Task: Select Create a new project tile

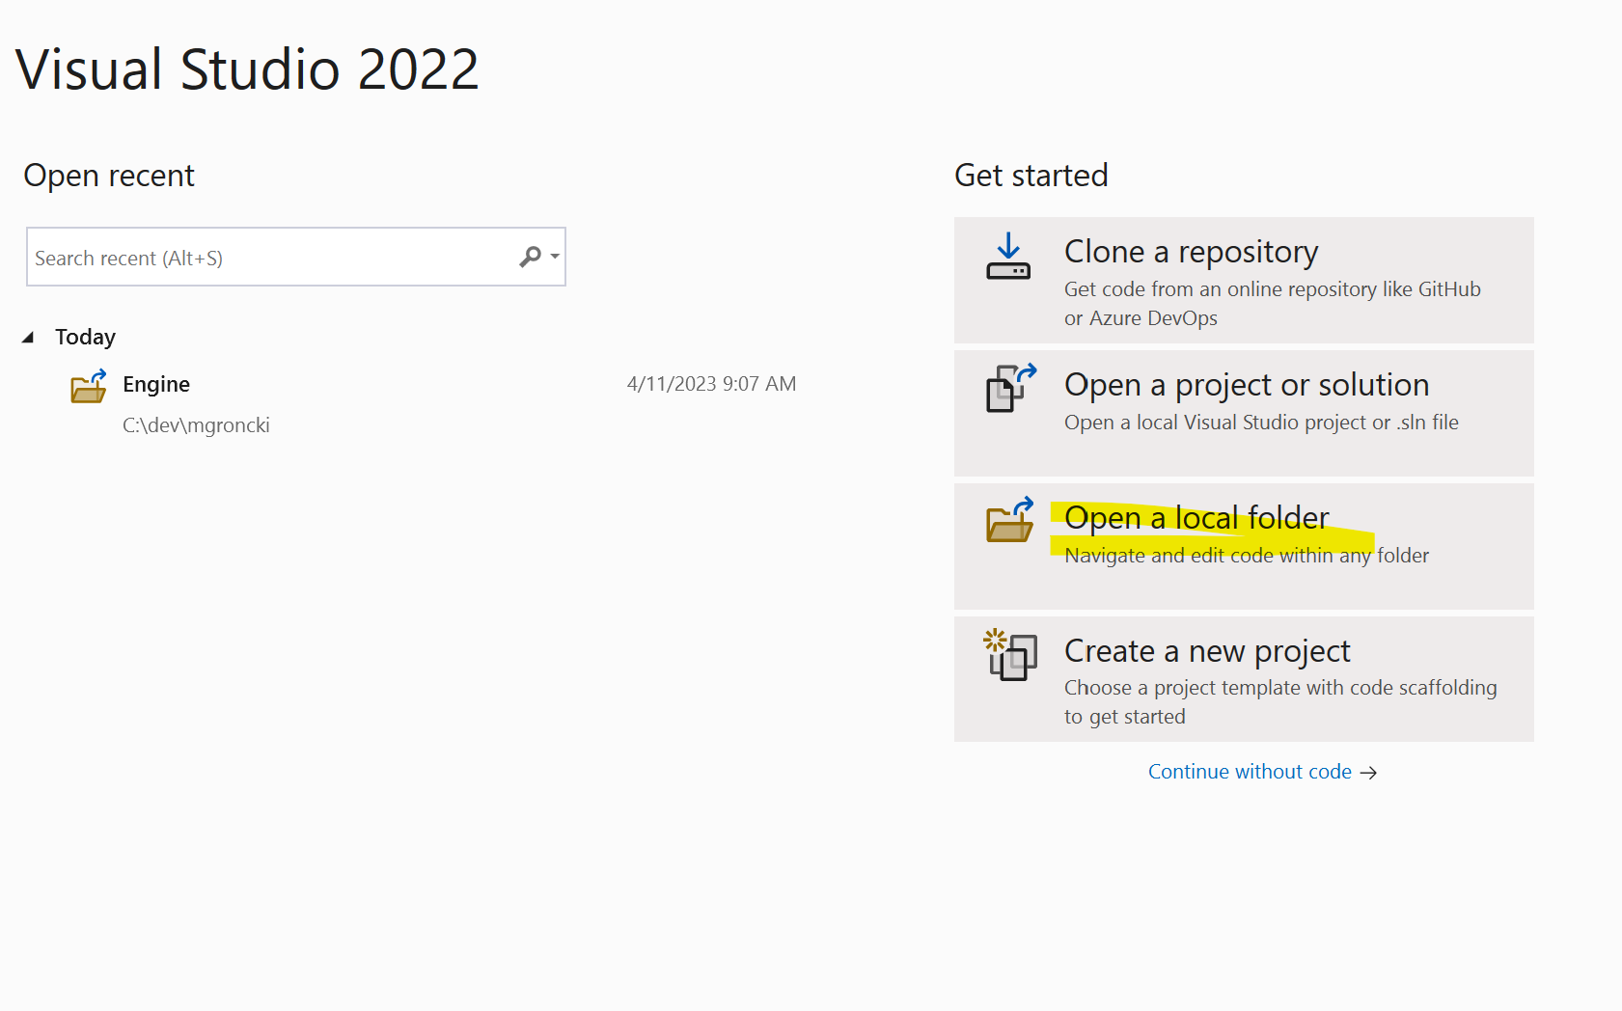Action: pos(1243,678)
